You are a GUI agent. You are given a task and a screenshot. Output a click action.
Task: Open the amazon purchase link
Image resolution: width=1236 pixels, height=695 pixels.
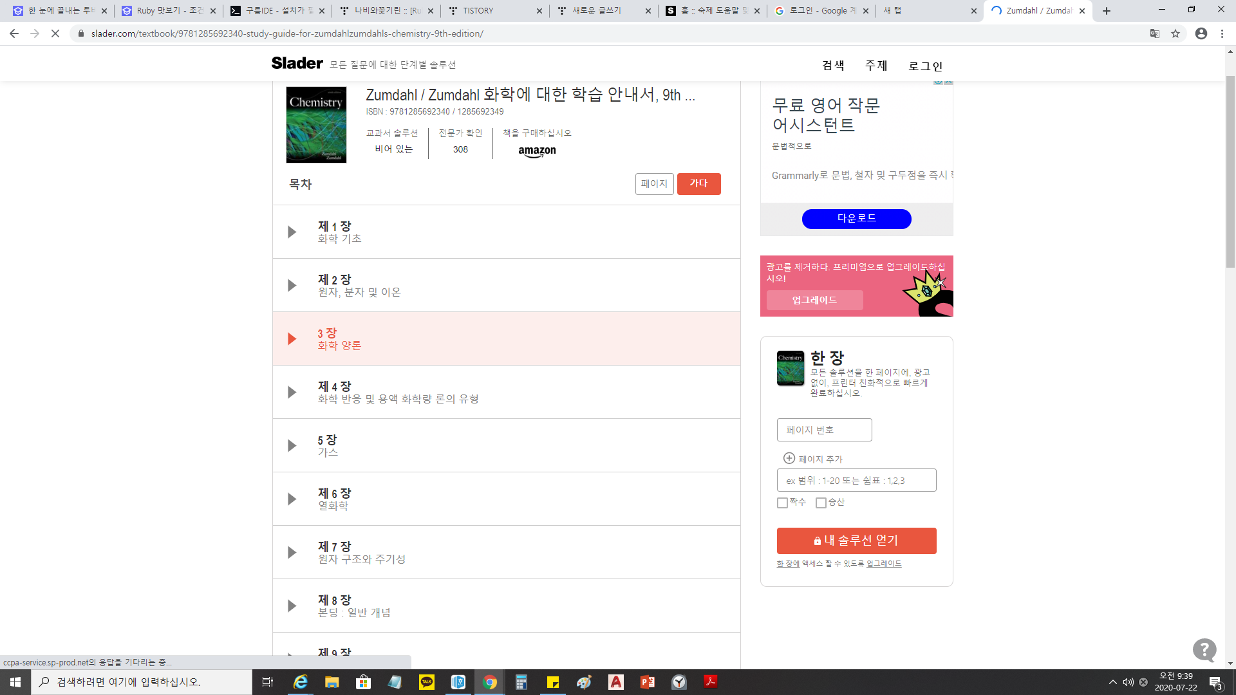pos(537,151)
